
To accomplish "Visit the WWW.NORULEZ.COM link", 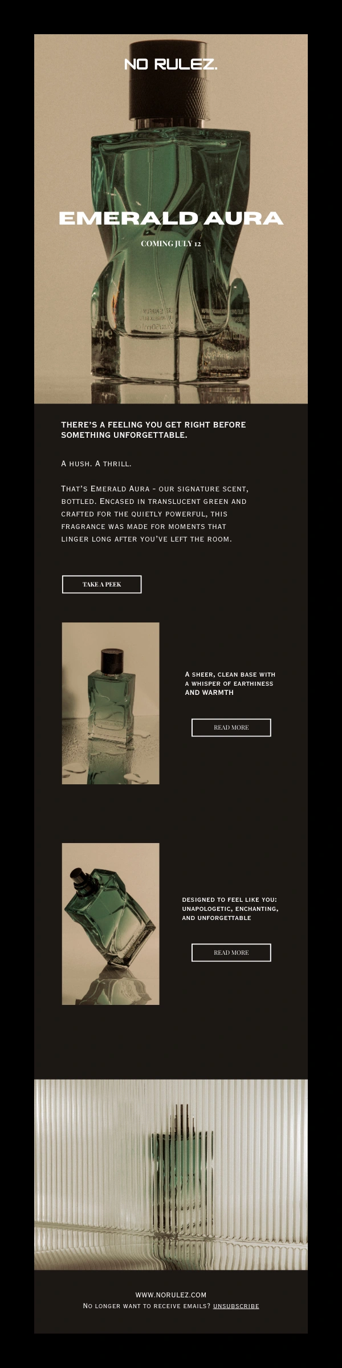I will click(x=171, y=1295).
